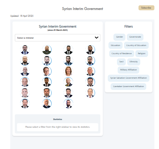
Task: Select second portrait in the fourth row
Action: [47, 82]
